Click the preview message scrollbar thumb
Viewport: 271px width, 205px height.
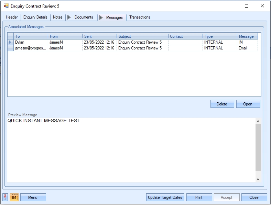click(258, 147)
